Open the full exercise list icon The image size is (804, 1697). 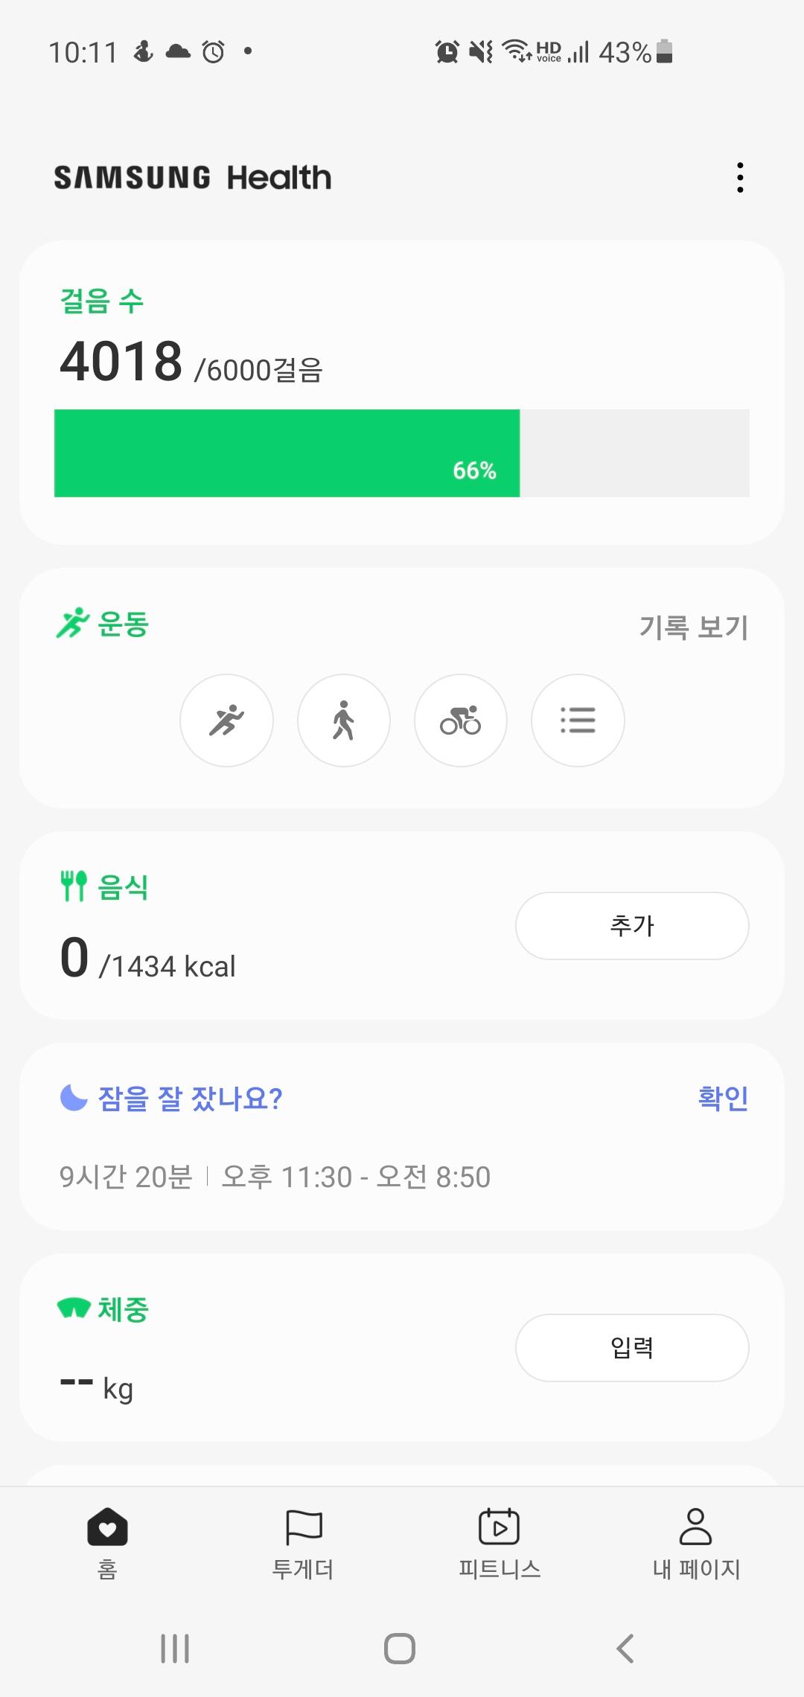pos(578,720)
